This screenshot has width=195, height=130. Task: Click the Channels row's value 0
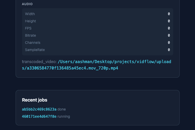point(169,43)
